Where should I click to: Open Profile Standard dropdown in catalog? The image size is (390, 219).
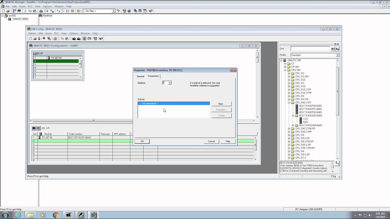337,55
